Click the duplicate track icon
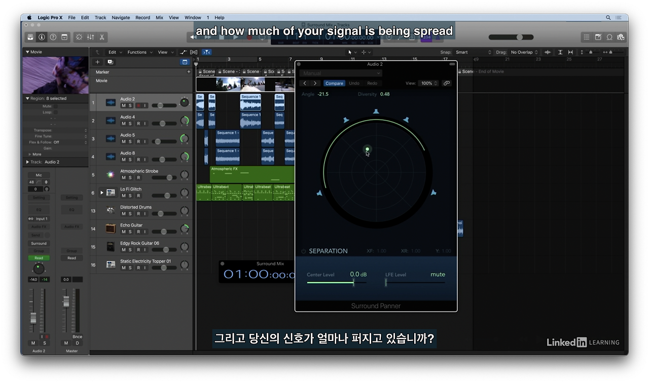 (110, 62)
